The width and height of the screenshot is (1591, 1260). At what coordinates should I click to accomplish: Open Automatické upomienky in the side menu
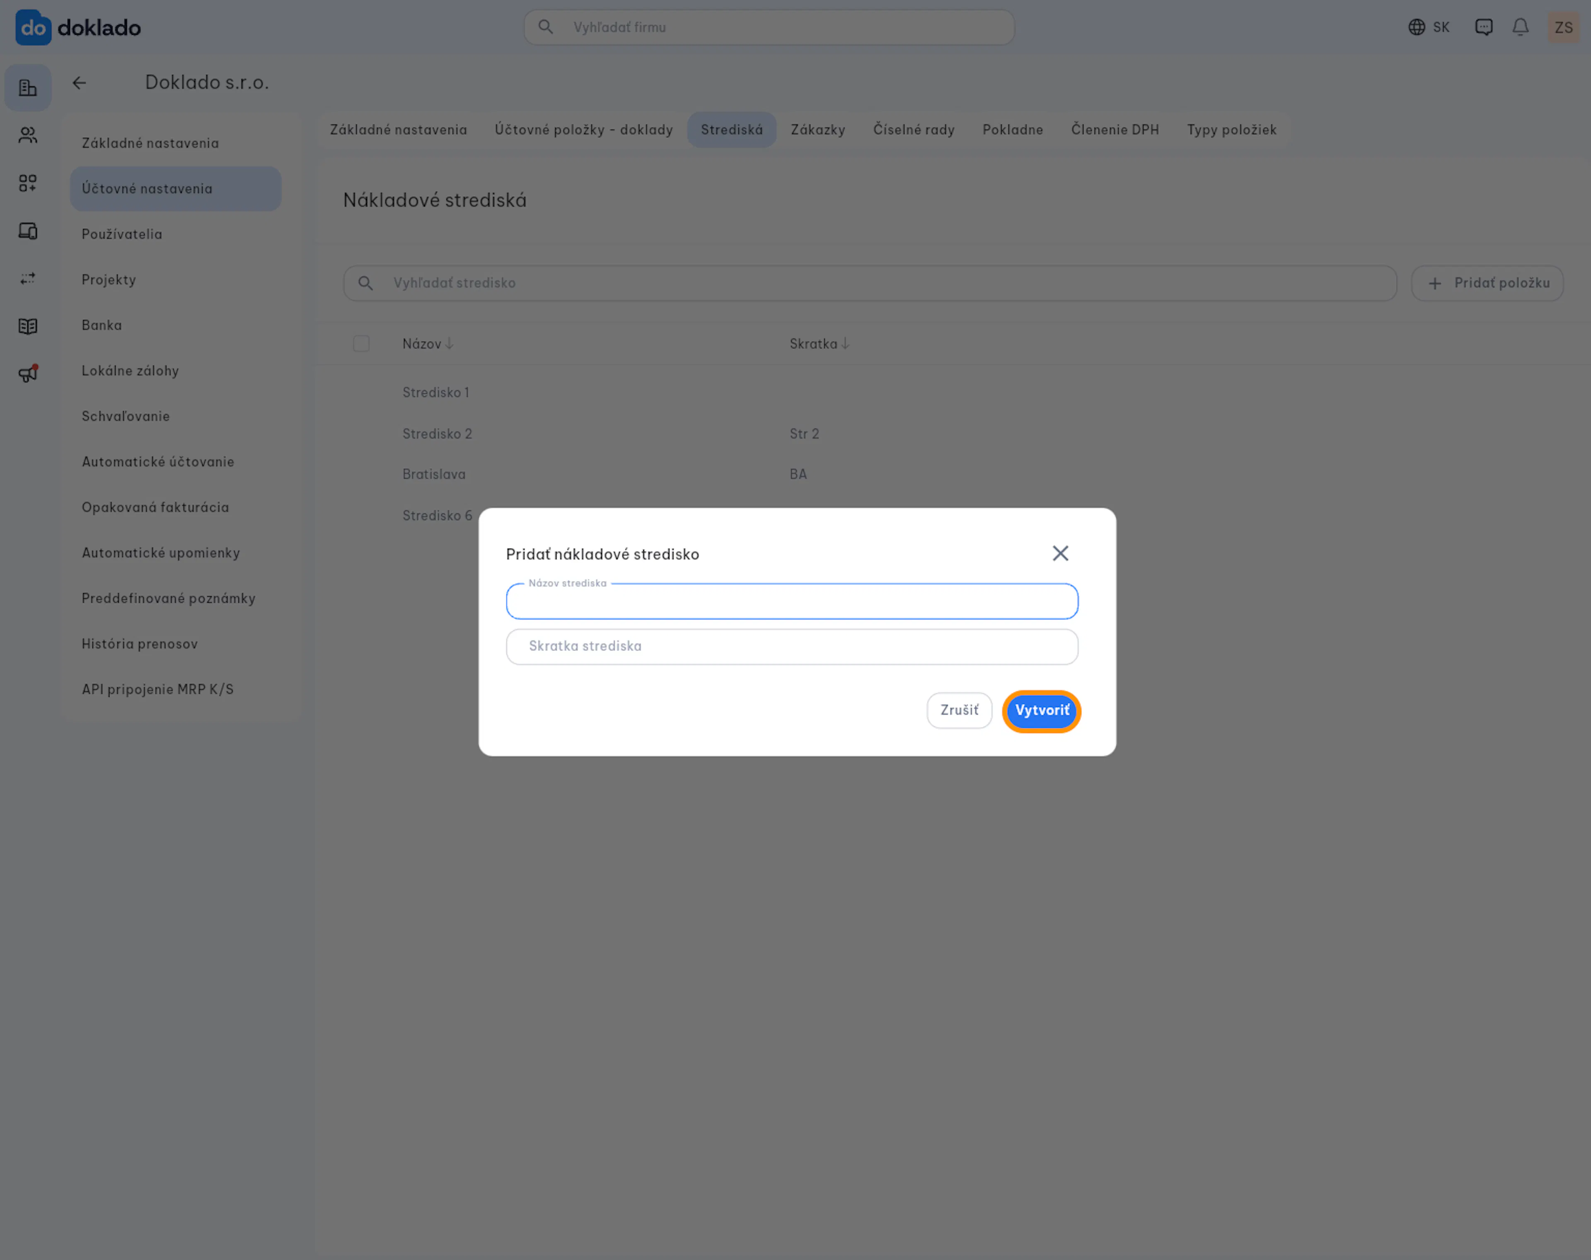176,553
